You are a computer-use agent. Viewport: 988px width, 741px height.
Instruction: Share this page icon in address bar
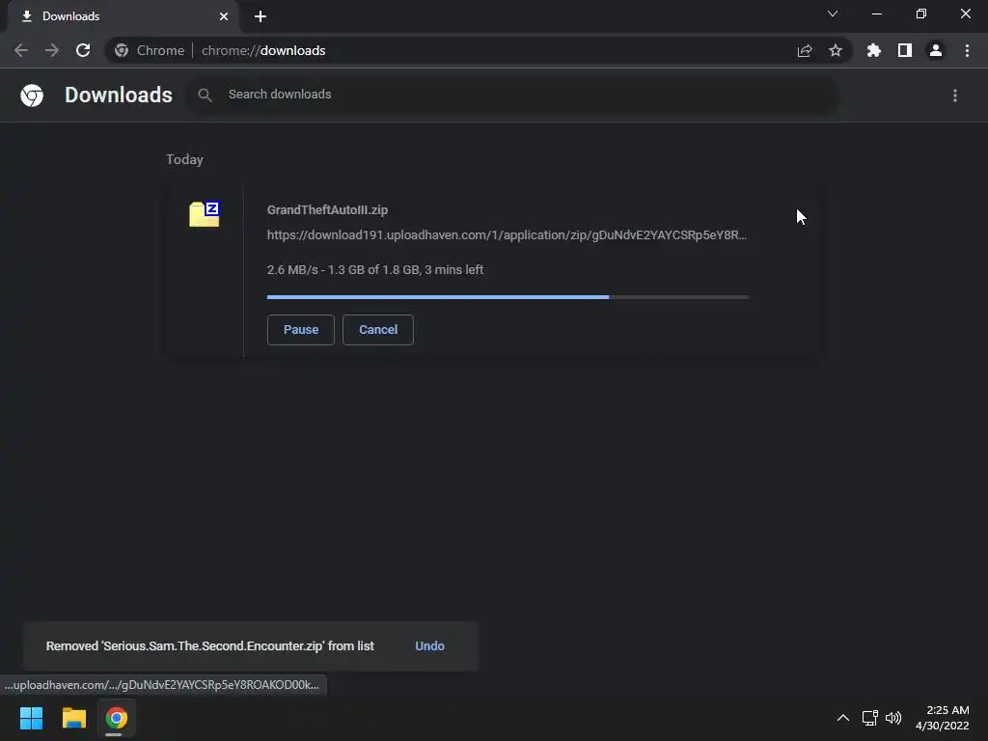805,50
